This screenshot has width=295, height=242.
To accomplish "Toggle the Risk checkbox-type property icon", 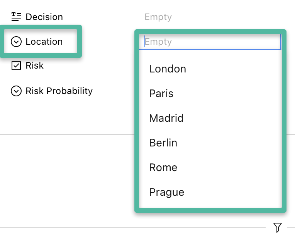I will point(16,66).
